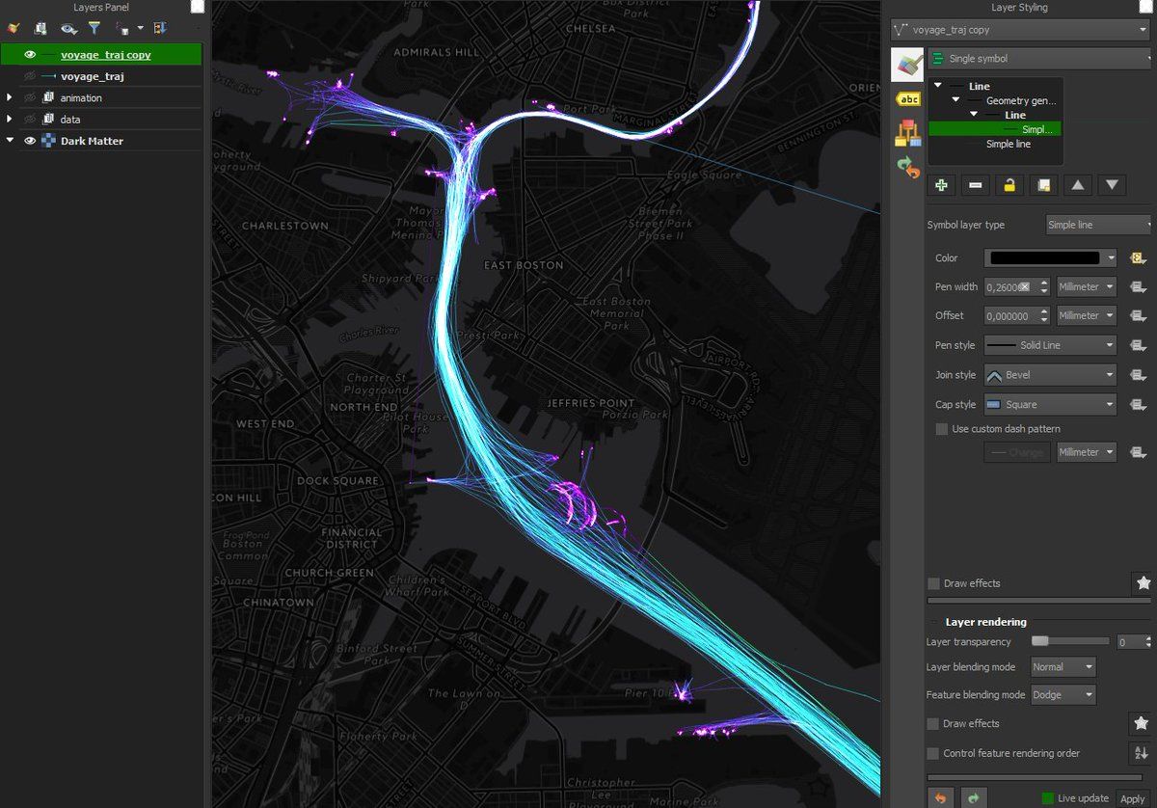The width and height of the screenshot is (1157, 808).
Task: Open Feature blending mode Dodge dropdown
Action: click(1063, 695)
